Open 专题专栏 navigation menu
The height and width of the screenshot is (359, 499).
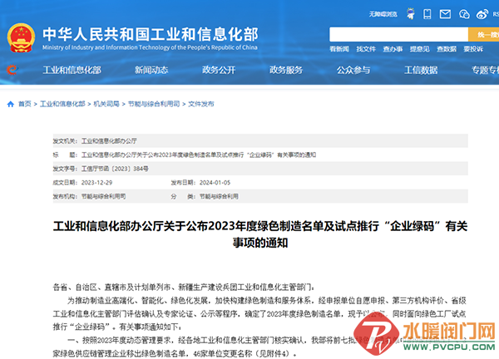[x=486, y=70]
